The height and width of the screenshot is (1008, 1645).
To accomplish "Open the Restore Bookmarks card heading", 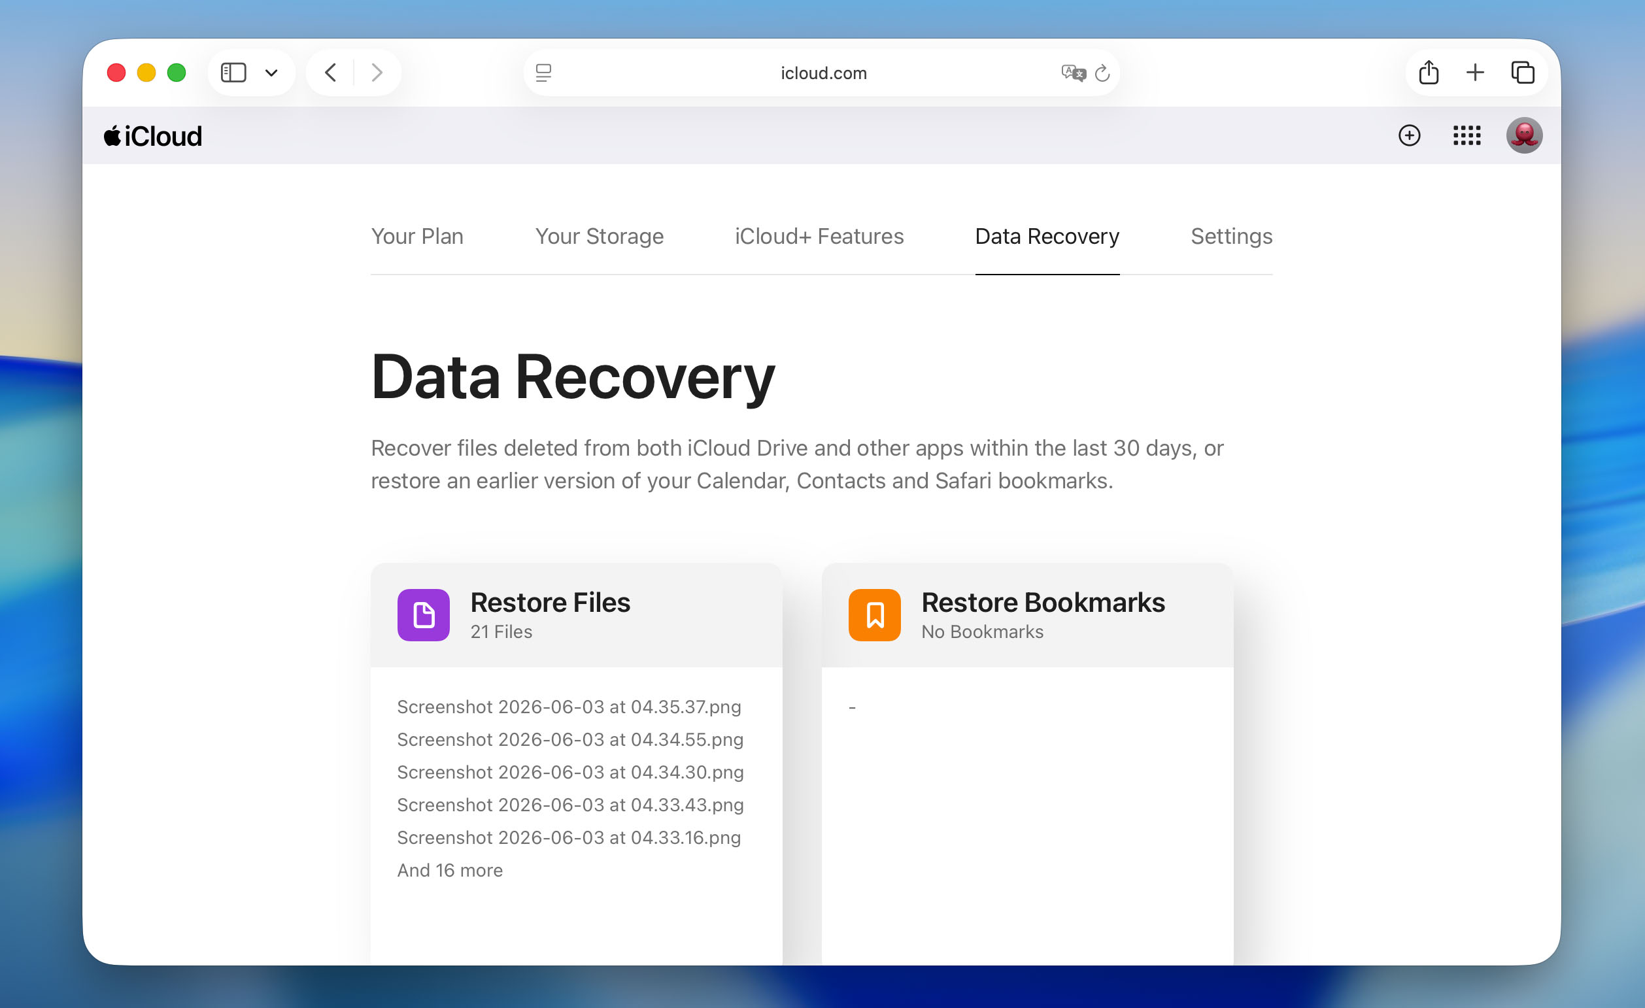I will (1043, 602).
